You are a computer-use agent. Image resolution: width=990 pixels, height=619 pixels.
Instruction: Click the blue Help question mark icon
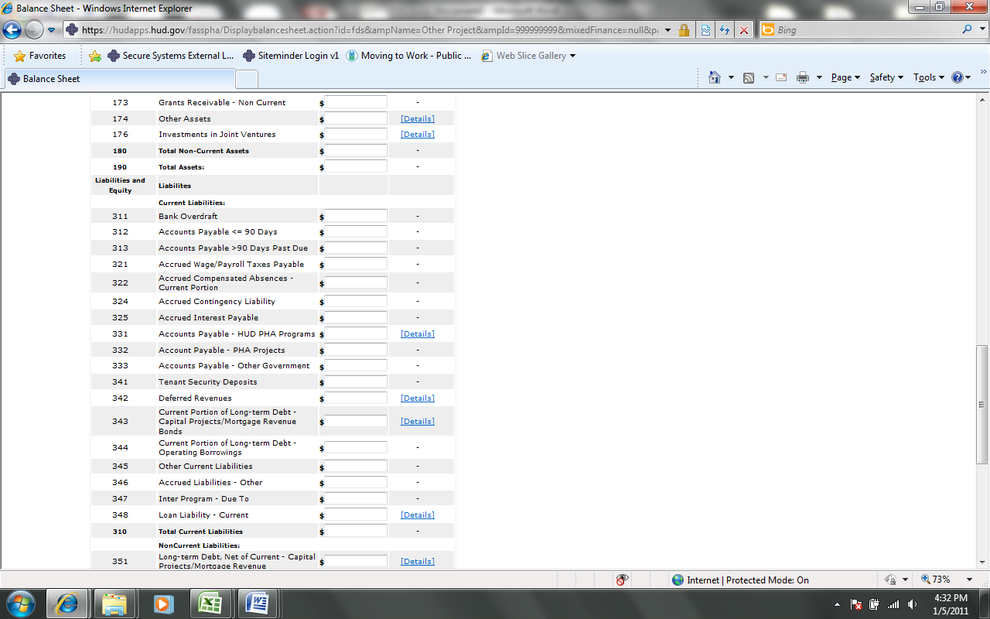pos(958,77)
